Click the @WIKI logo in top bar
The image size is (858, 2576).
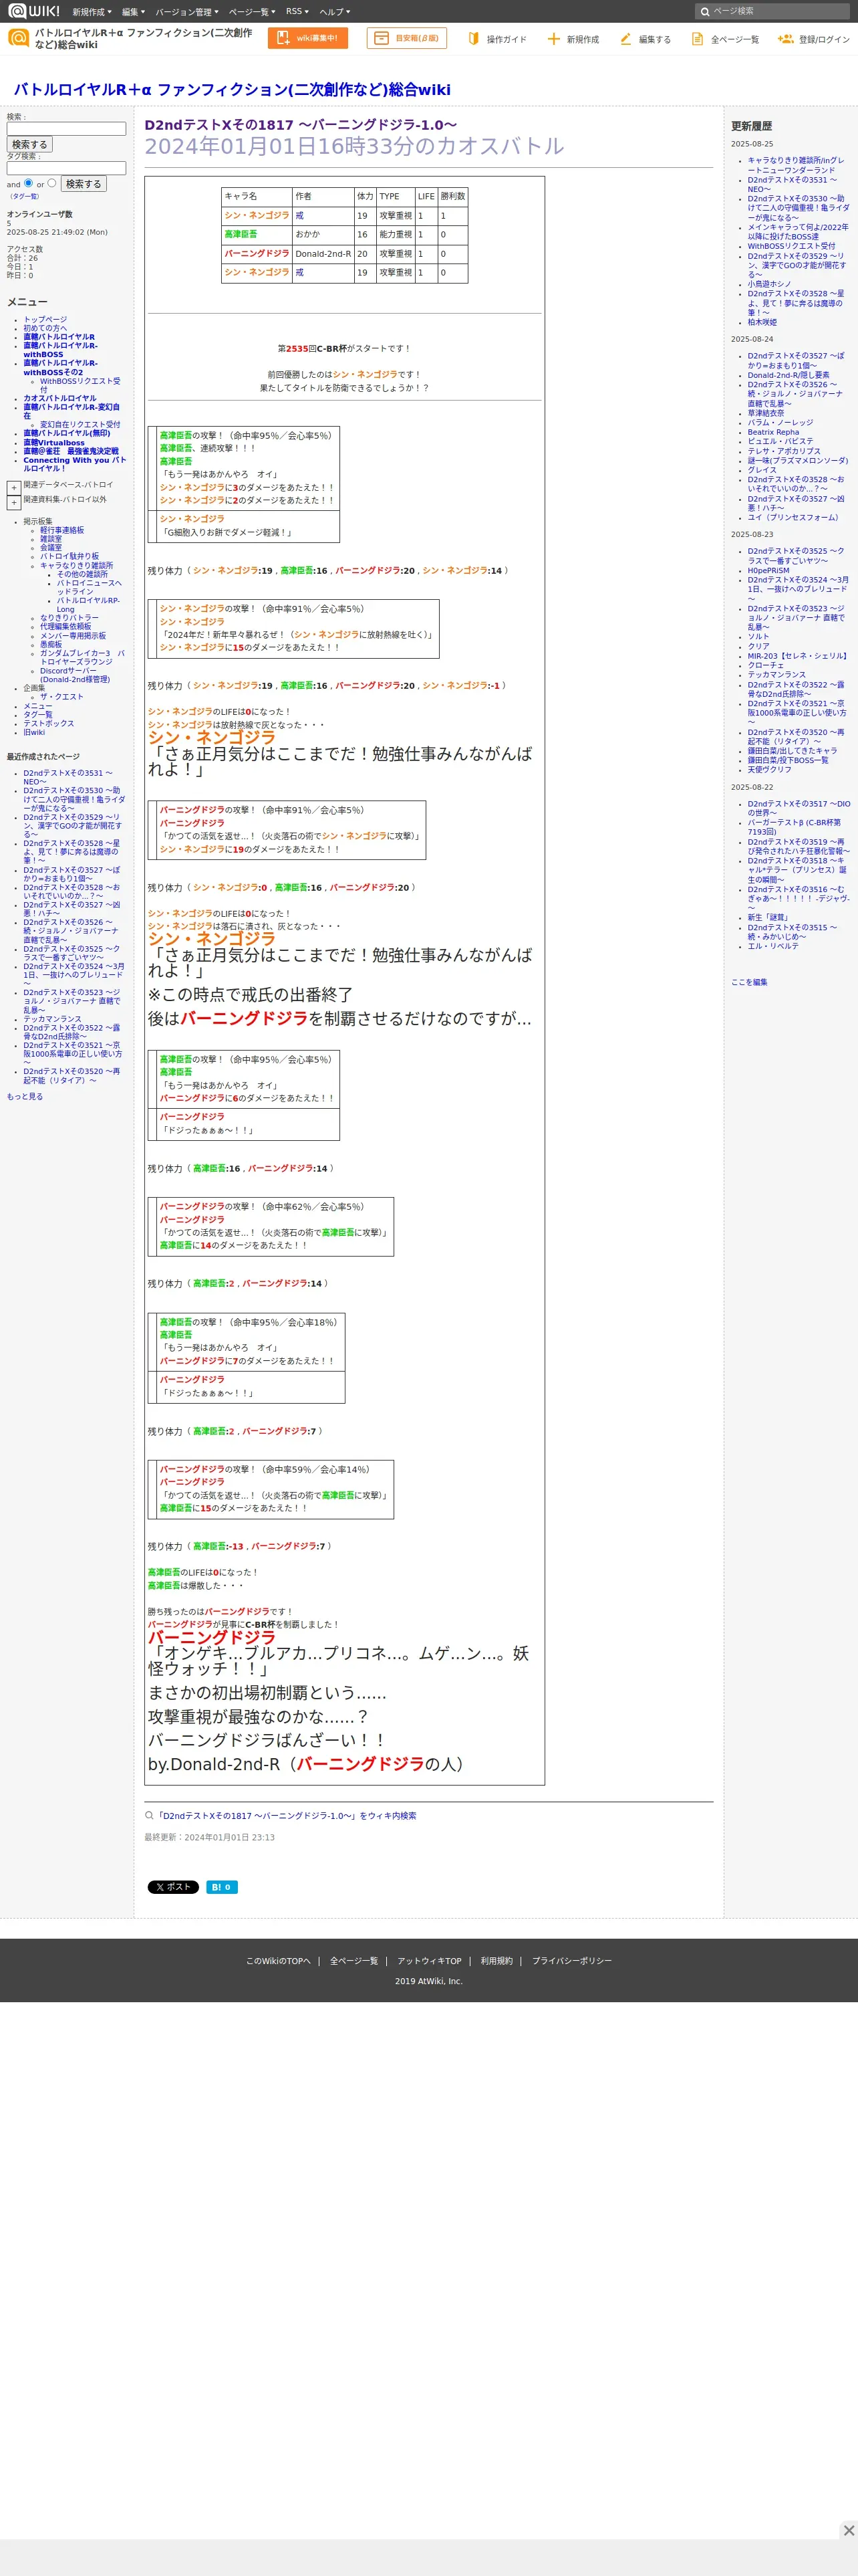(34, 11)
